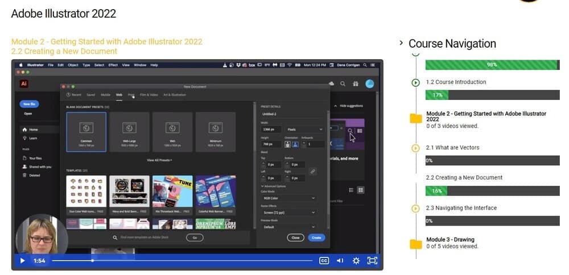Screen dimensions: 569x275
Task: Click the Width input field
Action: click(271, 130)
